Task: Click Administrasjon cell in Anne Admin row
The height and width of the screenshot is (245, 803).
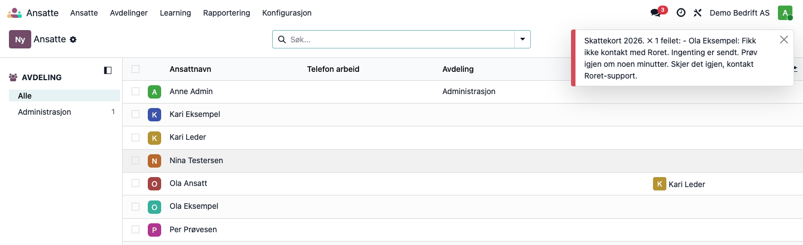Action: 468,91
